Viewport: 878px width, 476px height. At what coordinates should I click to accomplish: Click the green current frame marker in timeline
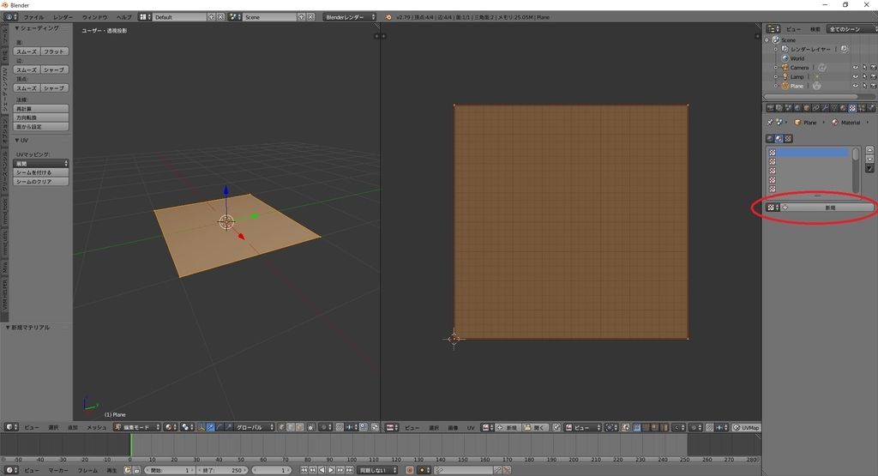(x=131, y=445)
